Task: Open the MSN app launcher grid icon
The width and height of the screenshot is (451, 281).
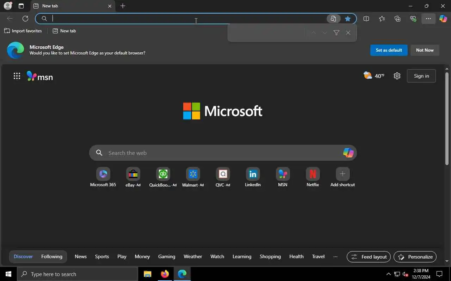Action: click(x=17, y=76)
